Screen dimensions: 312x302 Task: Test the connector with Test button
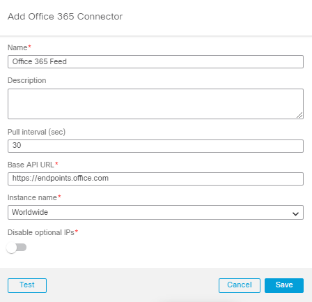(x=27, y=285)
